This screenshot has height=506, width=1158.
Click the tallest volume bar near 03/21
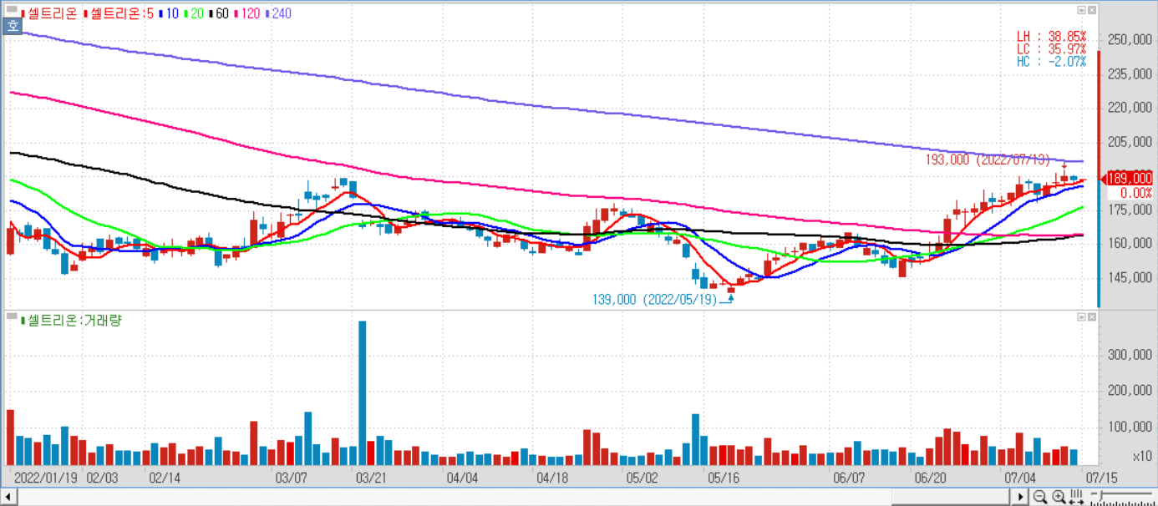point(363,392)
